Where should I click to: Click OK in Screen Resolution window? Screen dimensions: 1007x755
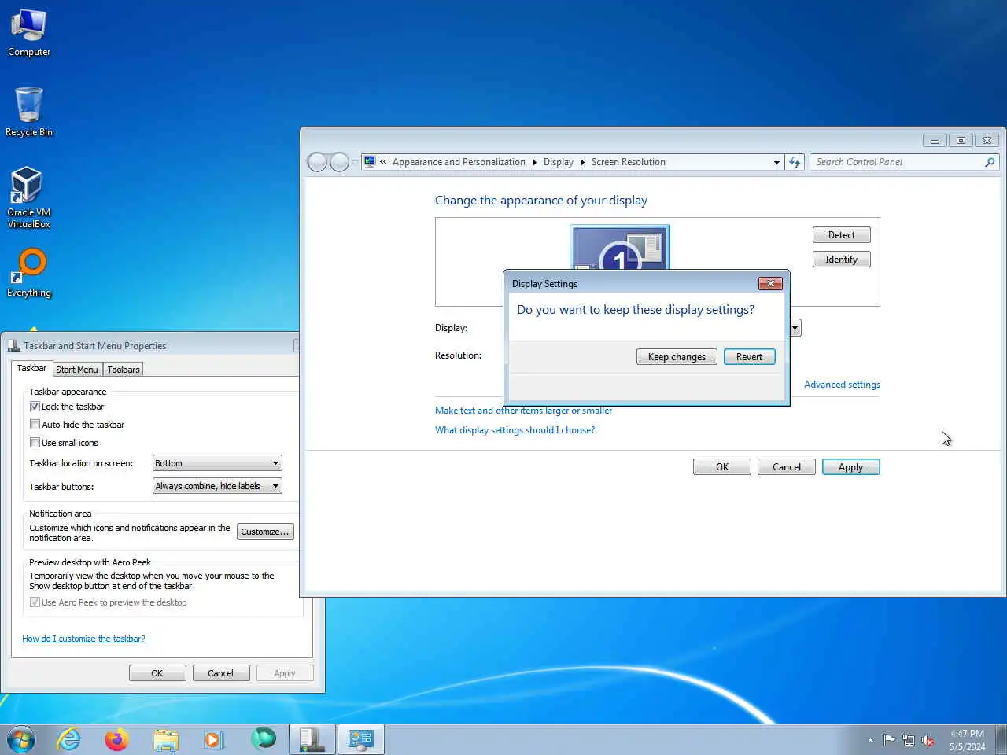[x=722, y=467]
